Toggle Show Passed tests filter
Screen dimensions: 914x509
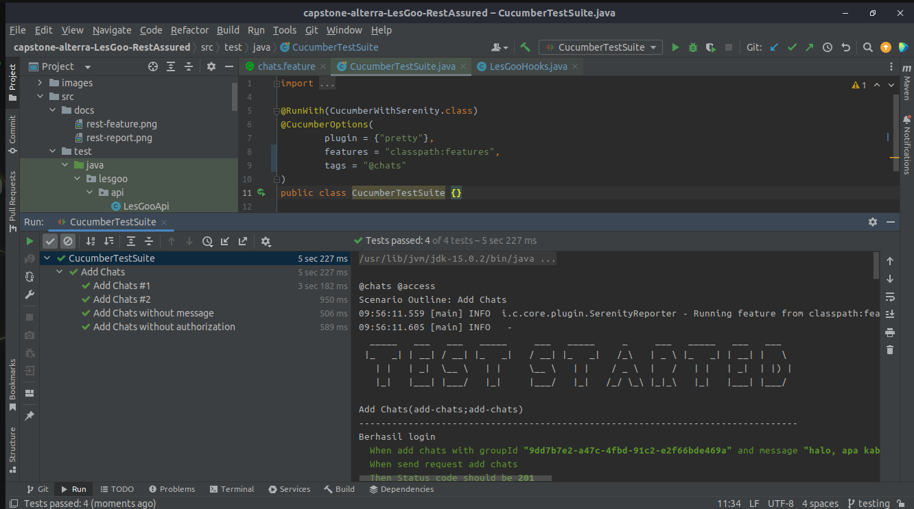49,241
